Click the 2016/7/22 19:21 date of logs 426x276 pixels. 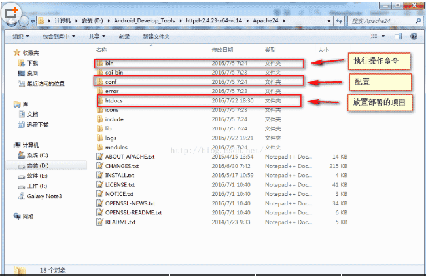tap(232, 138)
